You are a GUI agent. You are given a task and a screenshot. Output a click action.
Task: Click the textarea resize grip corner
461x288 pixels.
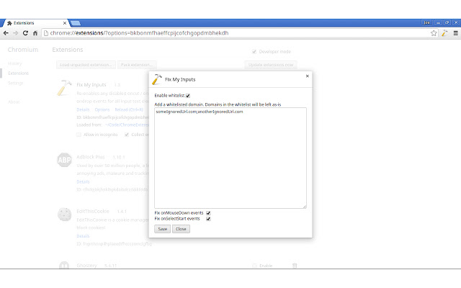[305, 207]
